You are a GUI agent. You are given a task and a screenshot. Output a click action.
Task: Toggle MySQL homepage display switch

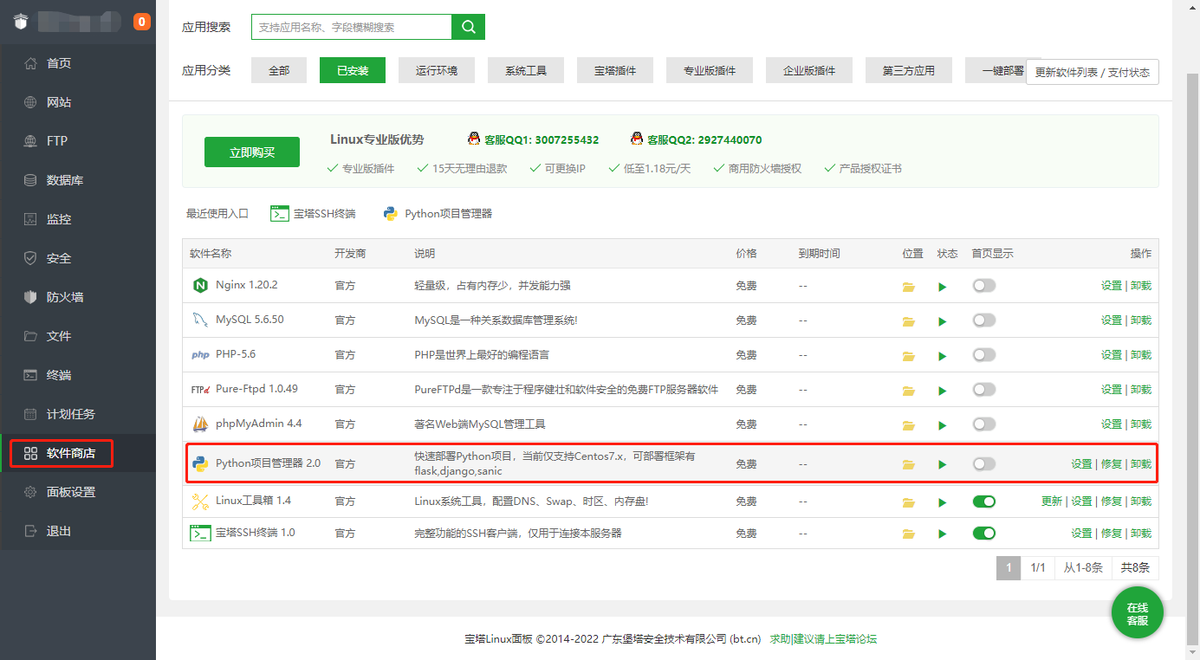[x=983, y=320]
